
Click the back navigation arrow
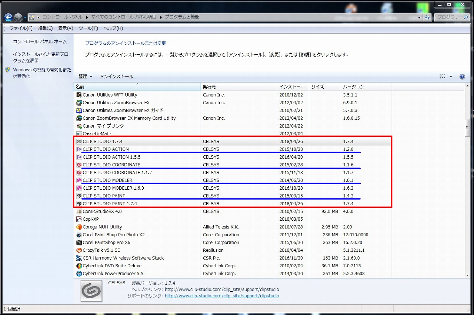tap(8, 17)
